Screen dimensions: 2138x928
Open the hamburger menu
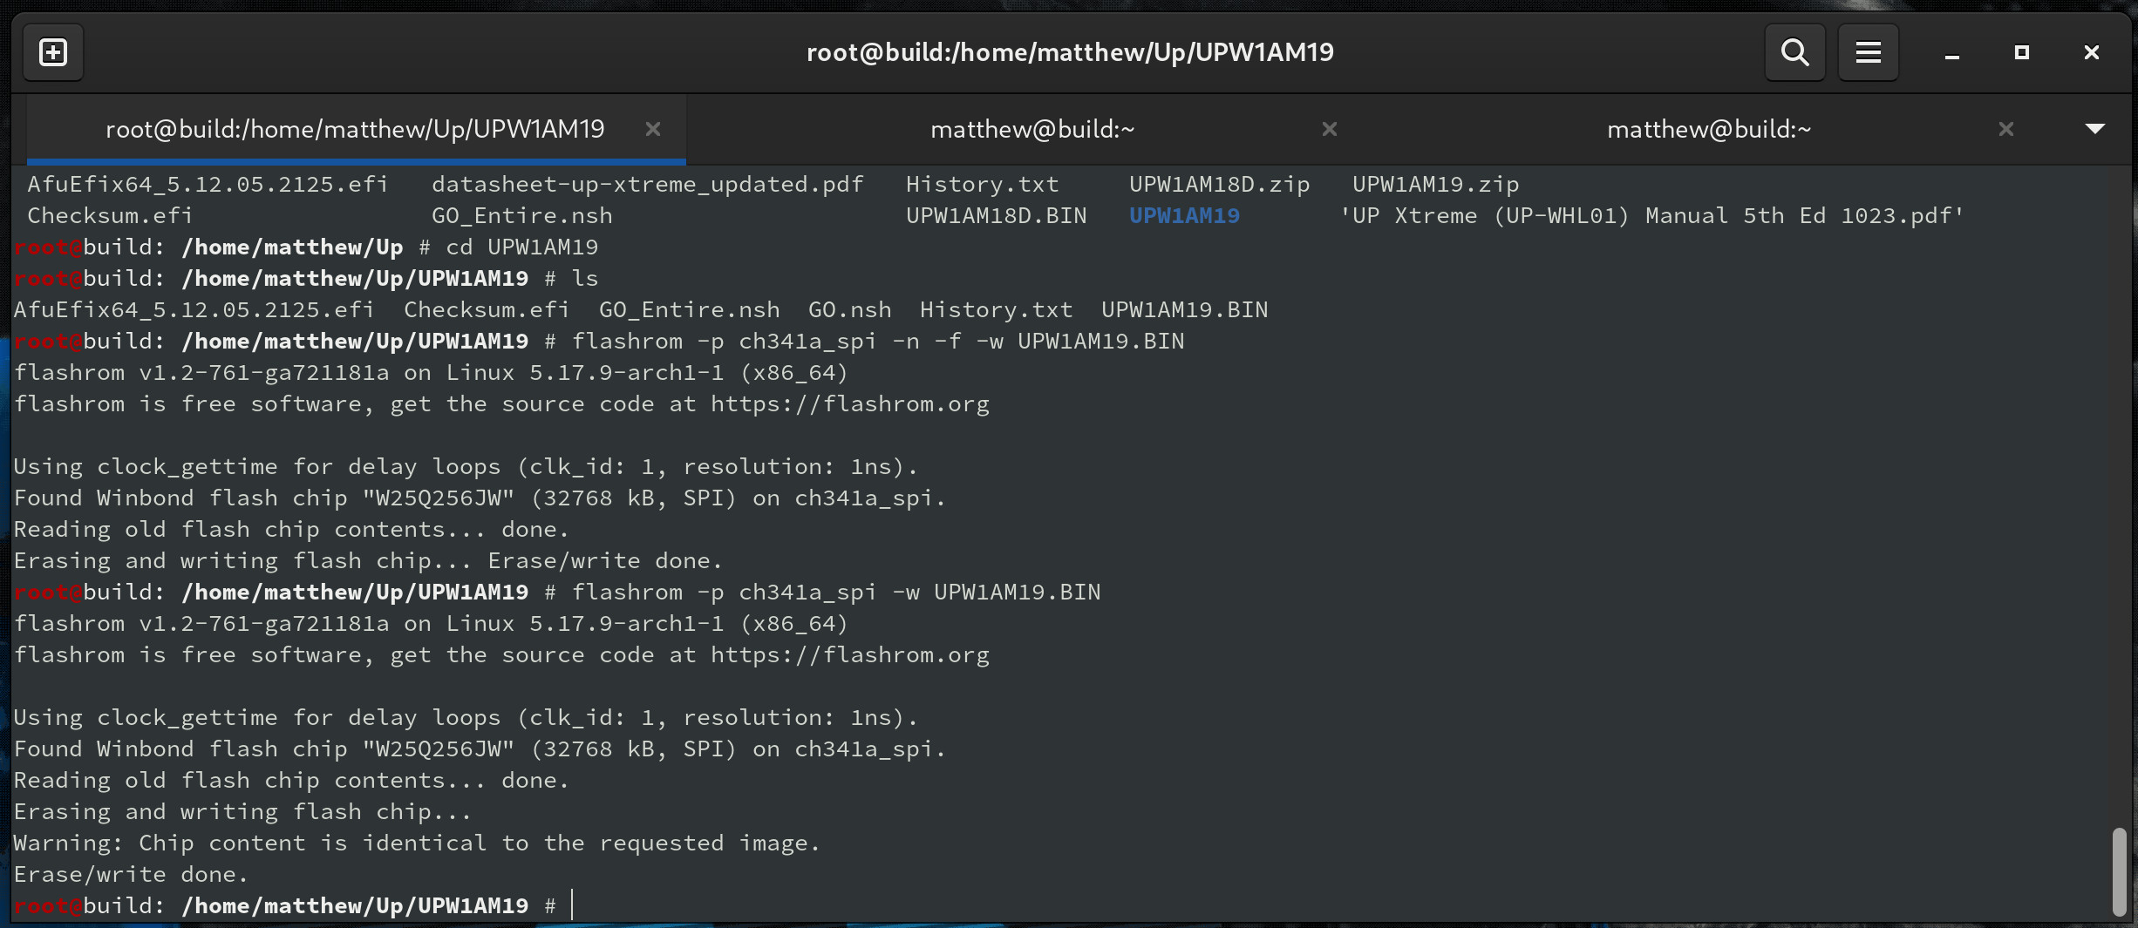(x=1867, y=51)
